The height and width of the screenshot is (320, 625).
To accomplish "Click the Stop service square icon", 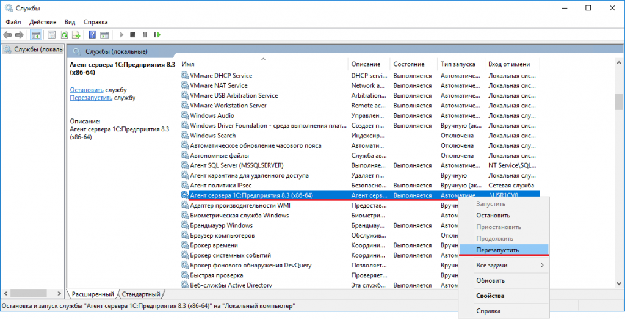I will (x=133, y=35).
